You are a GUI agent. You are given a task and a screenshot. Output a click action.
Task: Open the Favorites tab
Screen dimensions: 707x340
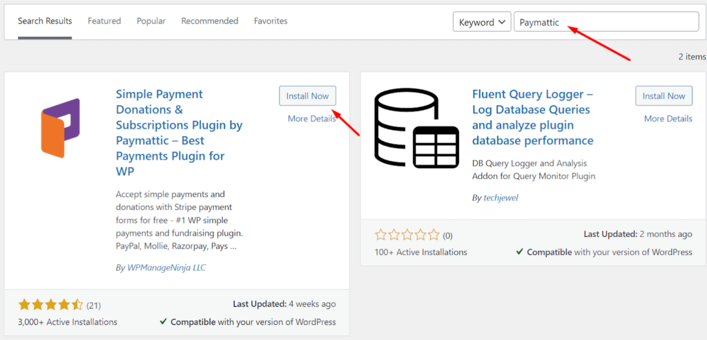[271, 21]
